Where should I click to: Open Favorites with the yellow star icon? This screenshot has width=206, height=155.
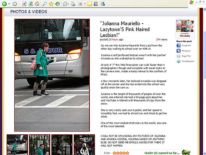click(x=51, y=4)
